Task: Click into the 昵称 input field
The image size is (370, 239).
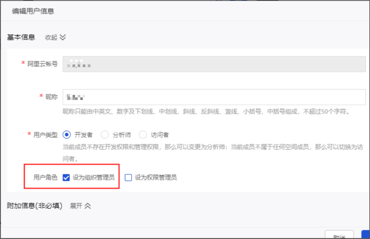Action: pos(214,97)
